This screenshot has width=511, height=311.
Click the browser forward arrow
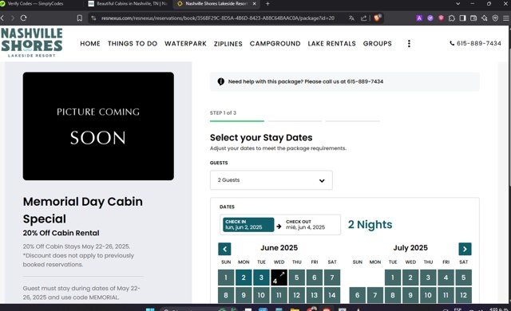click(13, 18)
